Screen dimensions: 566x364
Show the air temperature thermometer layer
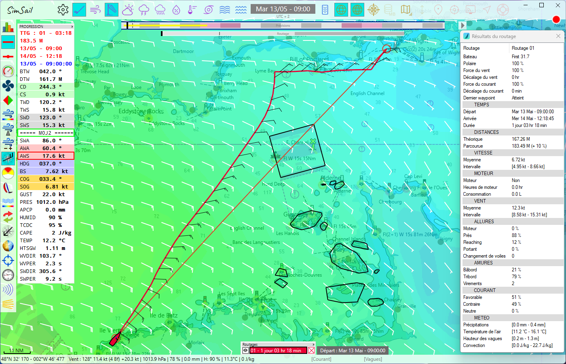coord(192,9)
